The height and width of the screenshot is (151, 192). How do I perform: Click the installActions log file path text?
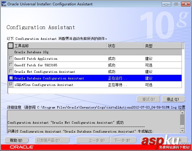[107, 107]
